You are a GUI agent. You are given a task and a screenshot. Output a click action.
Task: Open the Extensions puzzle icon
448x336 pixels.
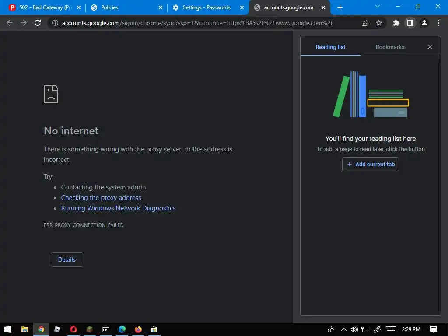(396, 23)
